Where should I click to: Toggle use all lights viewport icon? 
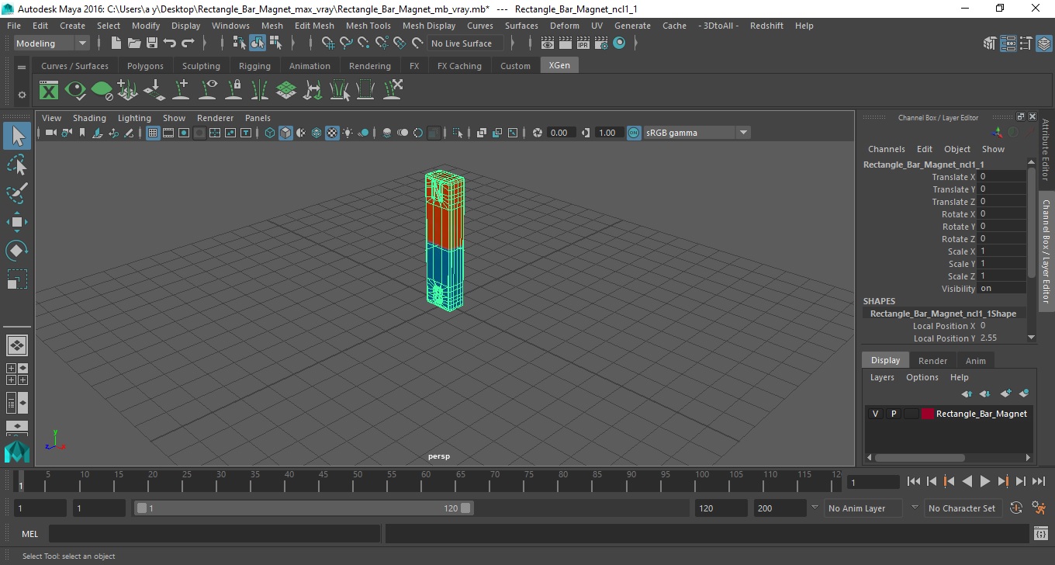point(348,133)
